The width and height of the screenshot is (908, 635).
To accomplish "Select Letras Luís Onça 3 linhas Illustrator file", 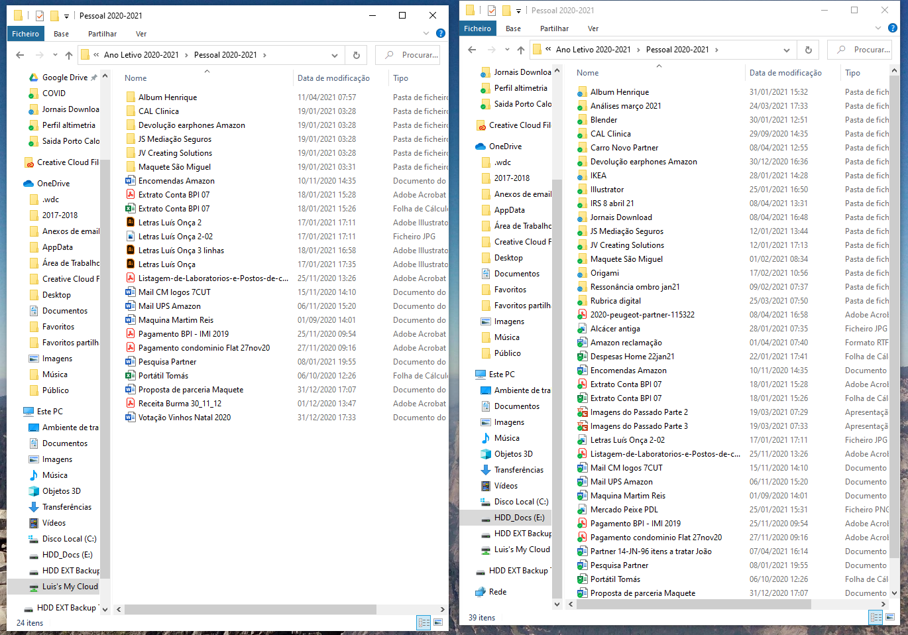I will click(x=181, y=251).
